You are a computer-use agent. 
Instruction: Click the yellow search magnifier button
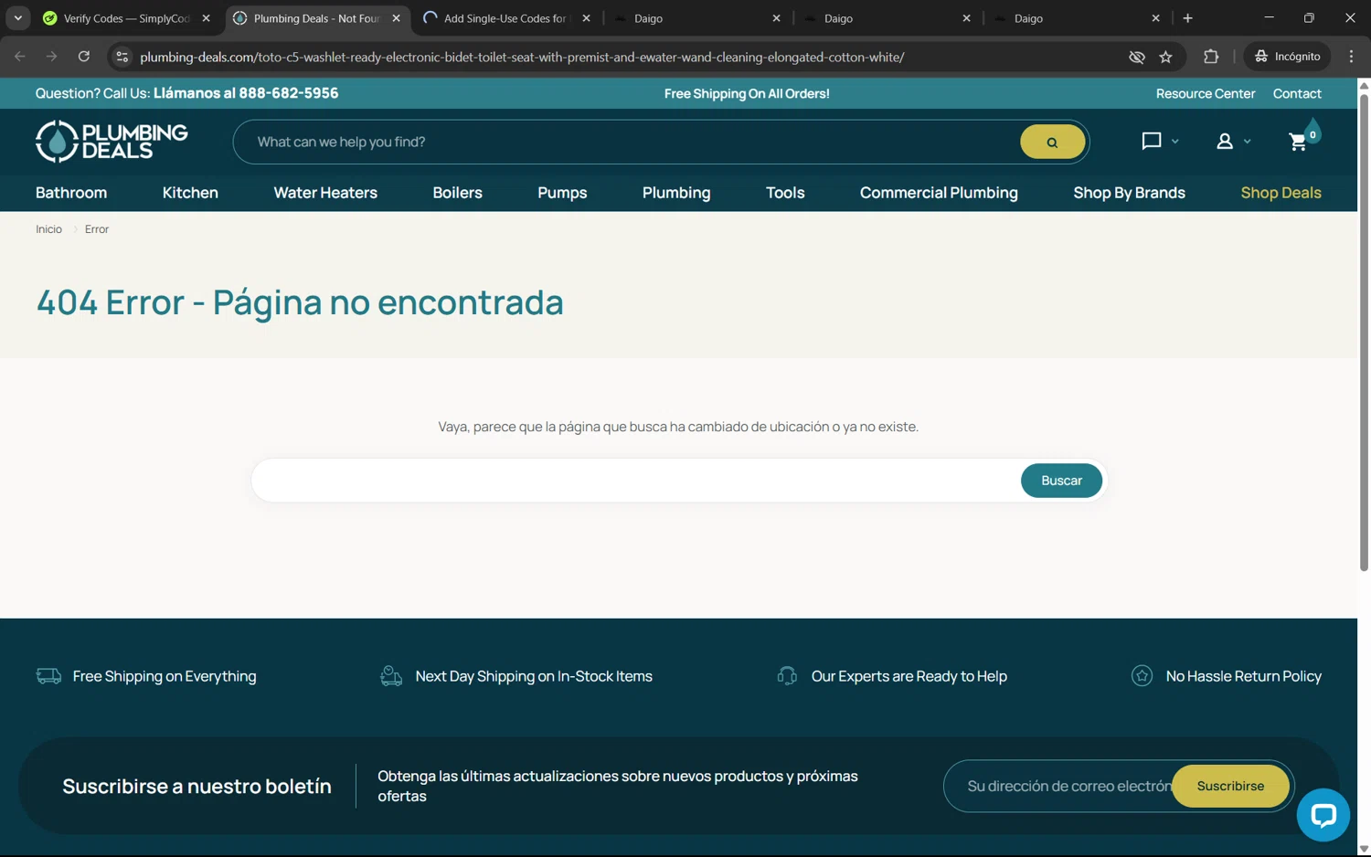tap(1052, 142)
